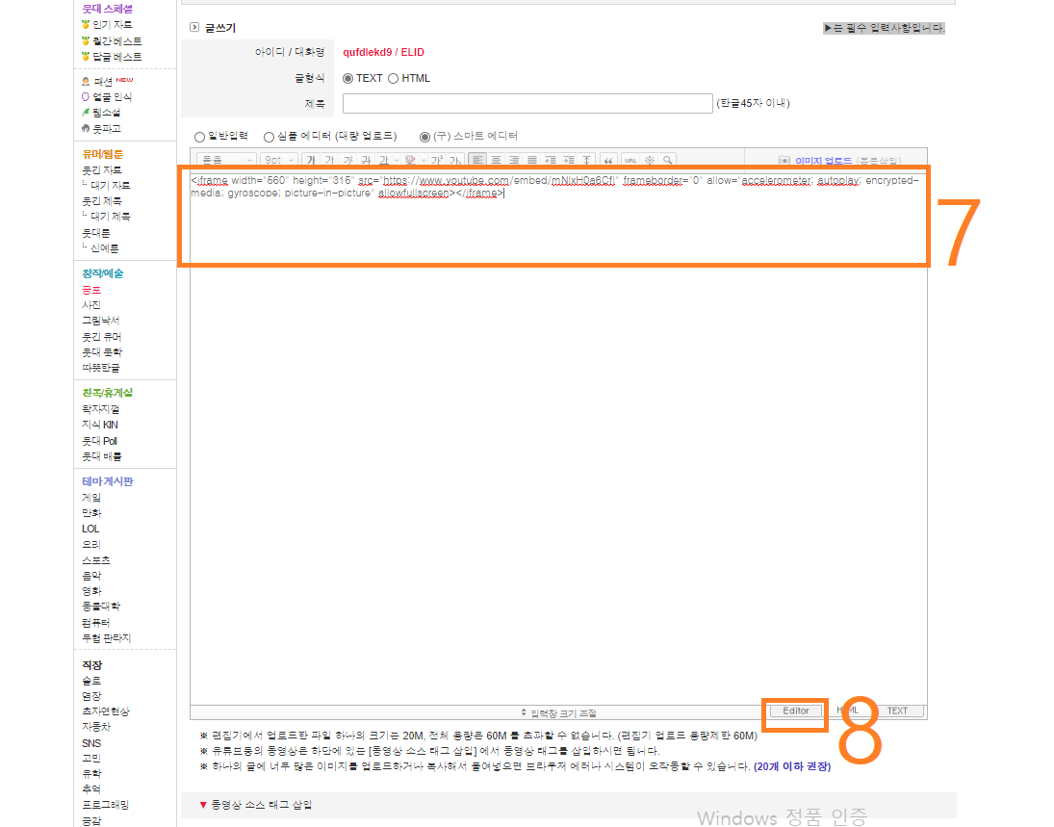Select the HTML format radio button
Viewport: 1054px width, 827px height.
(x=394, y=79)
